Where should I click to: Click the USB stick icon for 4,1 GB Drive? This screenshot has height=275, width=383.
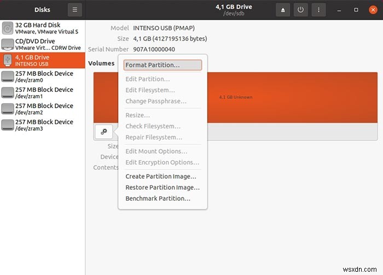[8, 60]
